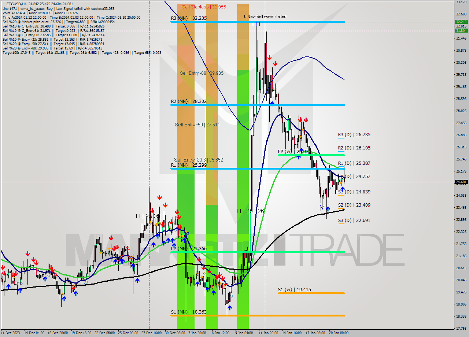Click the '27 Dec 16:00' time label
469x337 pixels.
pos(151,333)
